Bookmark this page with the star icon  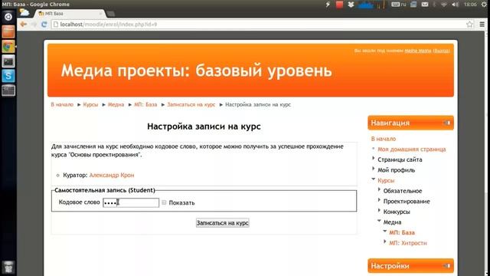point(469,24)
